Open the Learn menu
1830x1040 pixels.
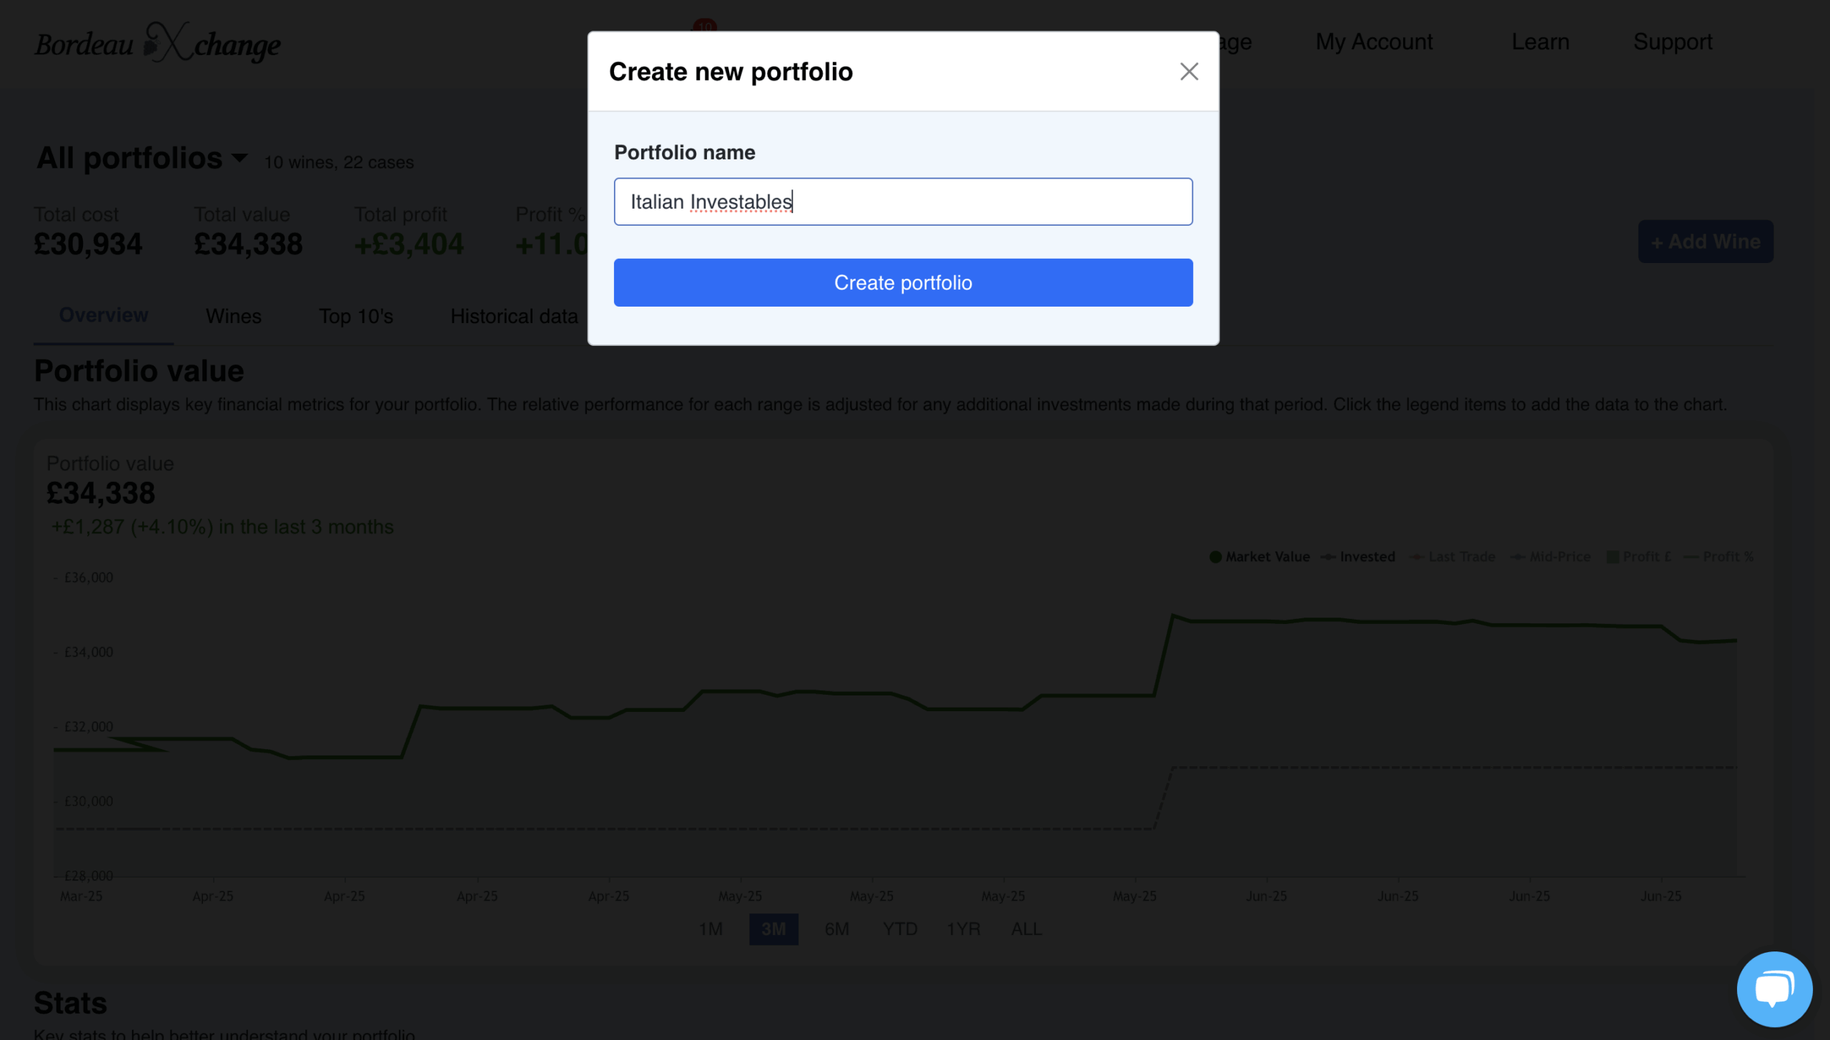(x=1540, y=41)
